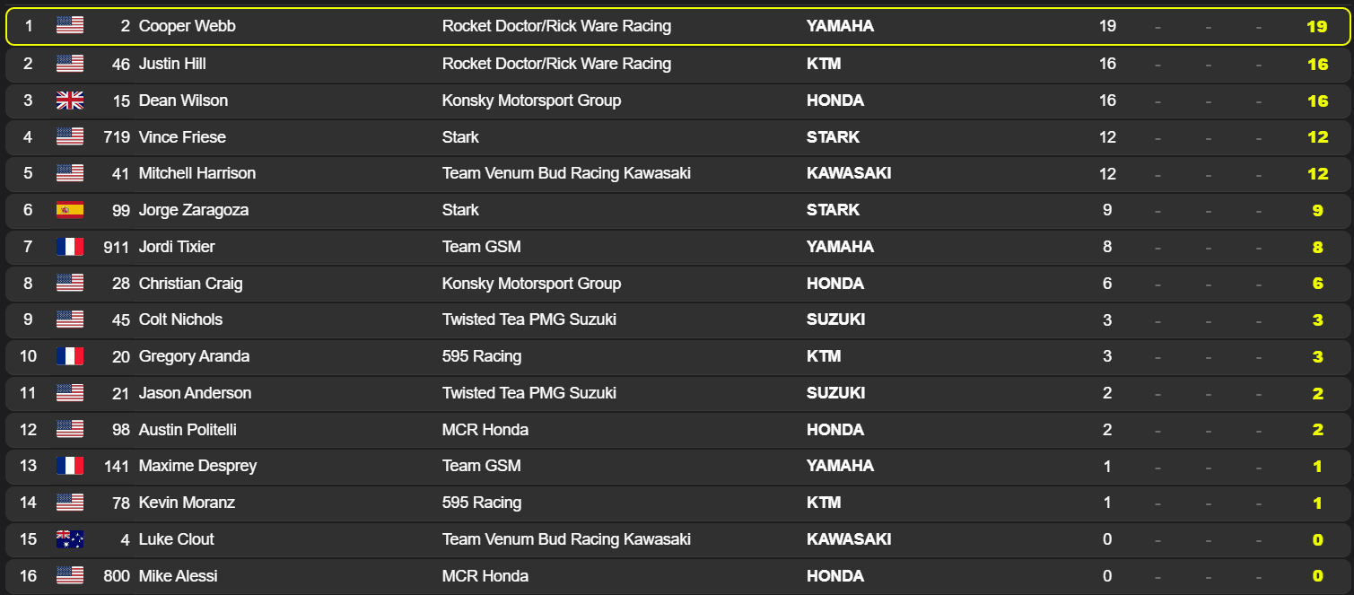Click SUZUKI brand in Jason Anderson's row
1354x595 pixels.
click(x=836, y=393)
